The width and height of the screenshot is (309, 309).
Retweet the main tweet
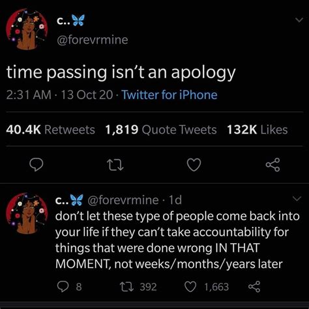(115, 165)
